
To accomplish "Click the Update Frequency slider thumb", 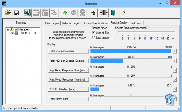I will (117, 32).
